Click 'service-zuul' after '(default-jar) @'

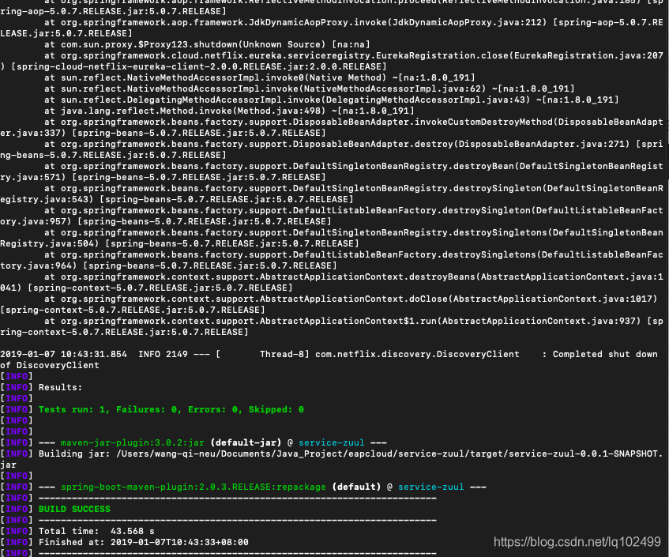click(x=332, y=442)
